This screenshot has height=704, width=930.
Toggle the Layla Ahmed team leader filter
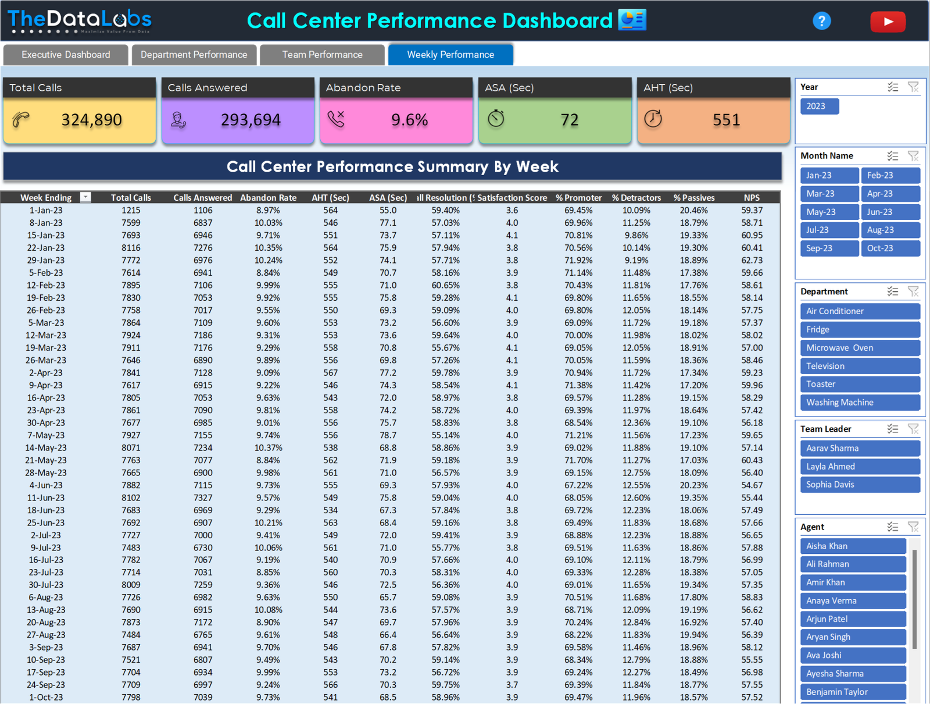860,466
